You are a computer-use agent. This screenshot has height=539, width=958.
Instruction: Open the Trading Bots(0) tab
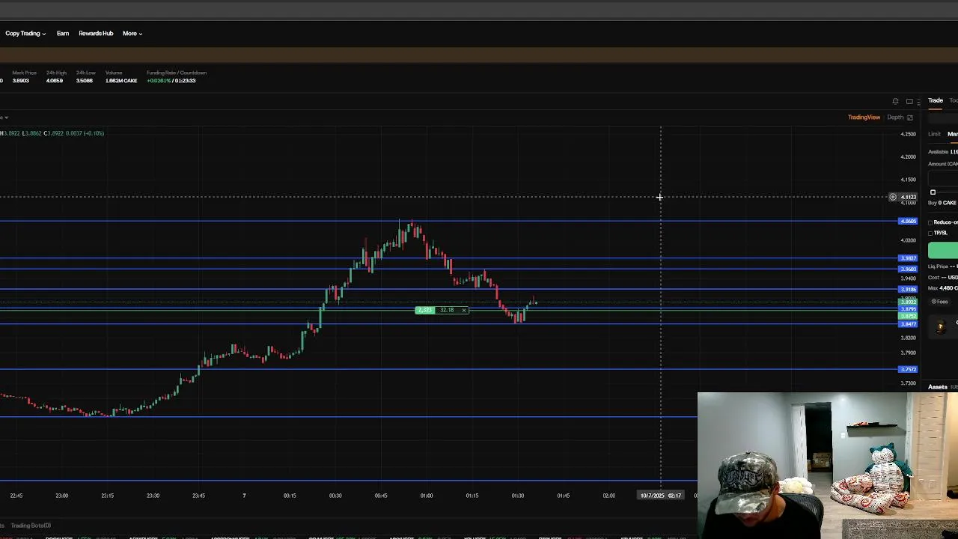31,526
